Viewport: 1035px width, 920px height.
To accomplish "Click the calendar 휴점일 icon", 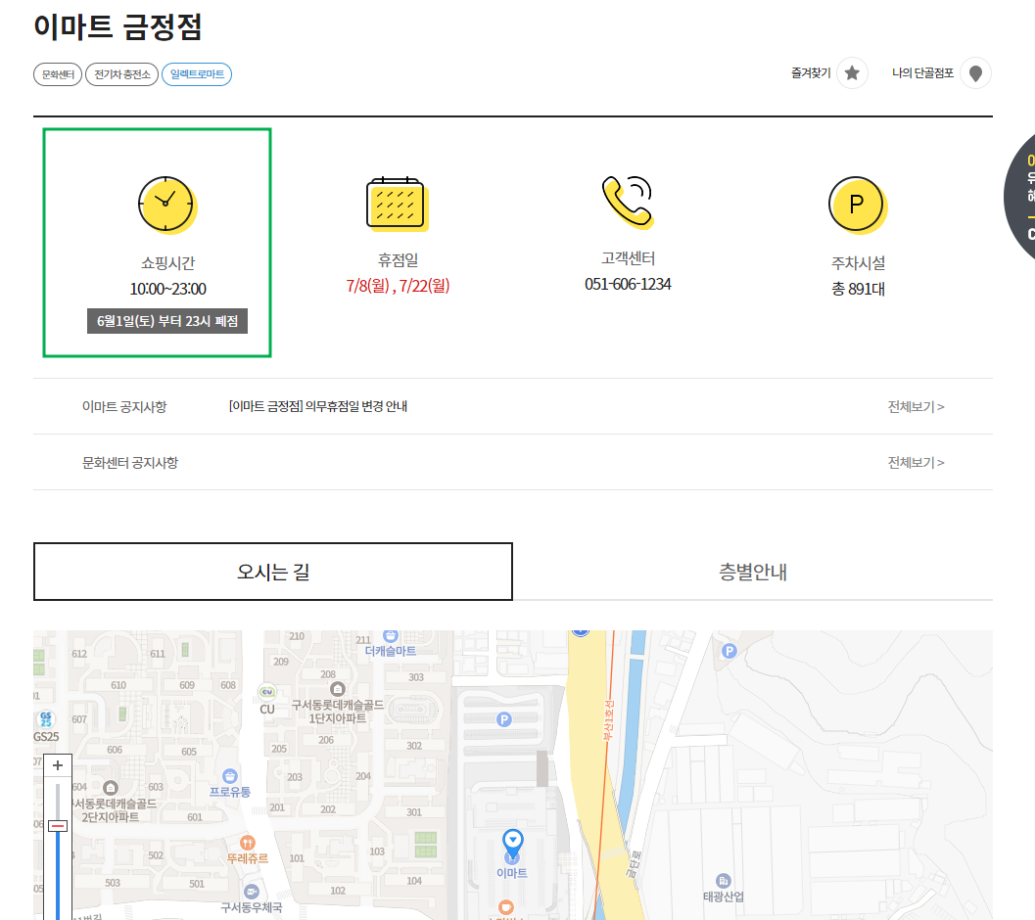I will [x=398, y=204].
